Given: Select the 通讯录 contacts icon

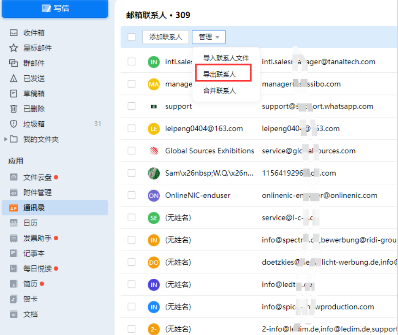Looking at the screenshot, I should pos(13,208).
